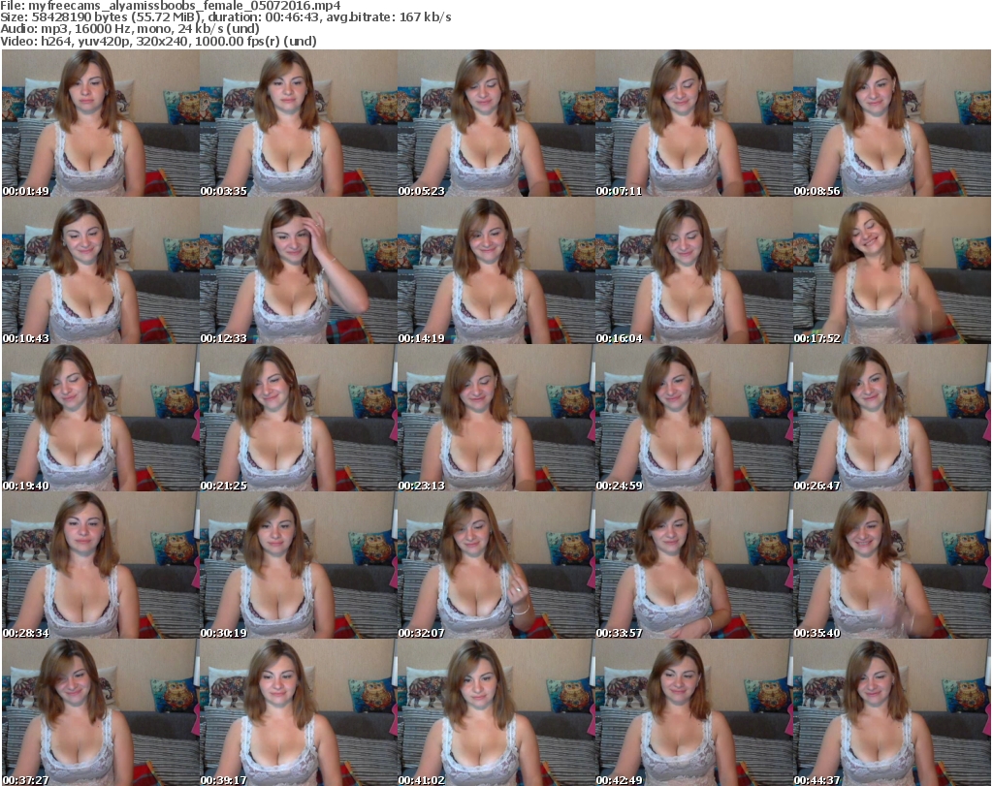
Task: Select the frame marked 00:35:40
Action: point(892,565)
